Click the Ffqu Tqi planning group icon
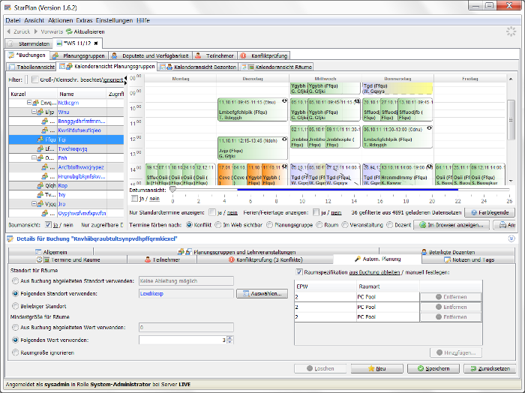Viewport: 525px width, 393px height. point(40,139)
